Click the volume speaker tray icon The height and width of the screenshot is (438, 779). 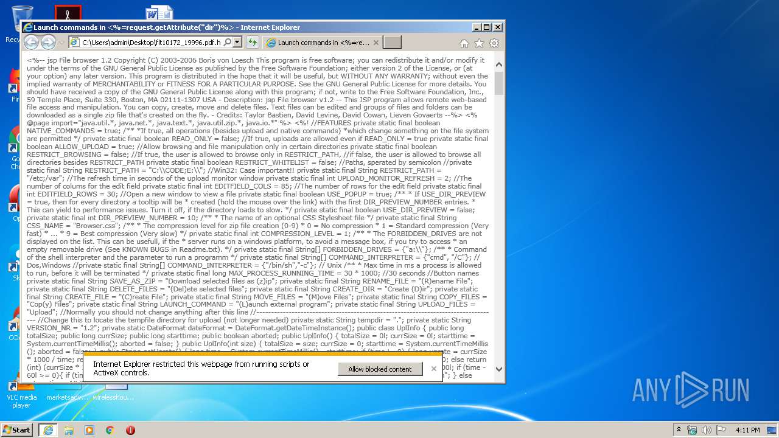click(x=707, y=430)
